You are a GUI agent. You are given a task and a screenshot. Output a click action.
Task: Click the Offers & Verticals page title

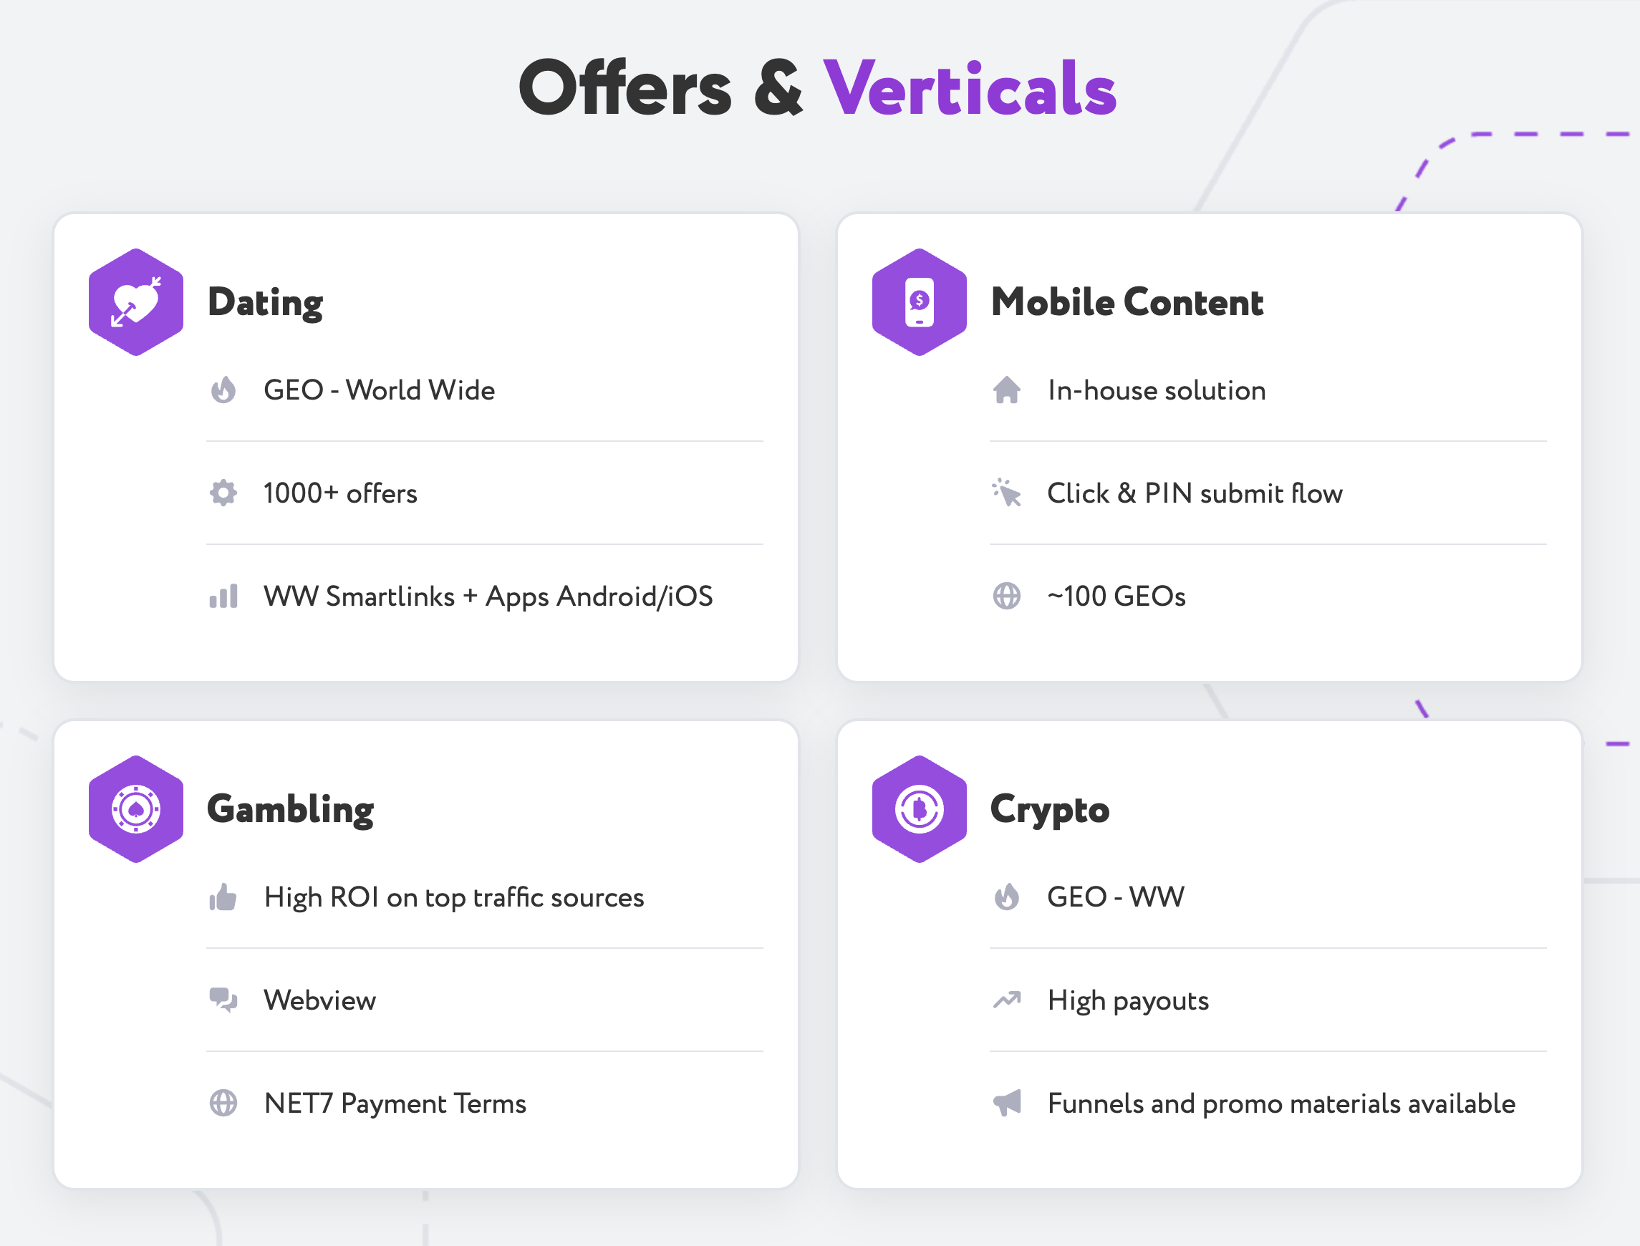(x=818, y=88)
